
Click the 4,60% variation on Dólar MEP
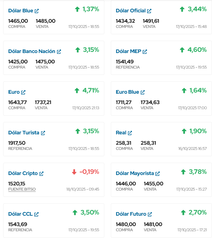[197, 50]
